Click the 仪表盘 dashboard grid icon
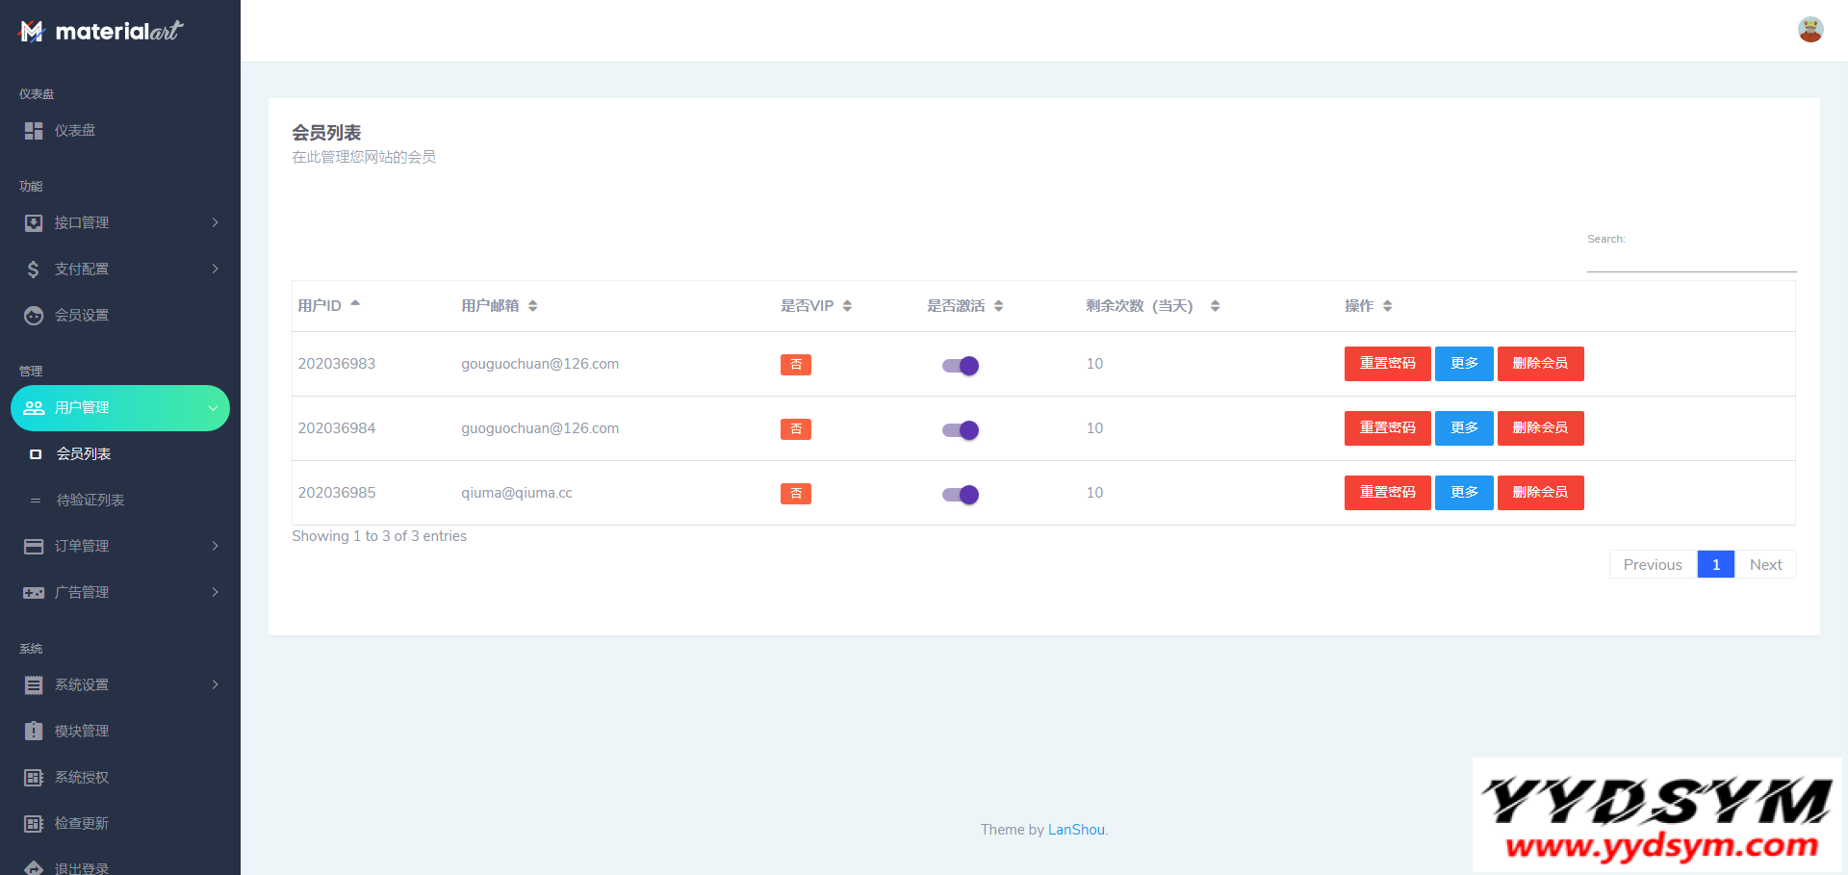Screen dimensions: 1848x875 tap(34, 131)
